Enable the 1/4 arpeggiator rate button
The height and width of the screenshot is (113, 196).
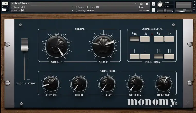[159, 39]
